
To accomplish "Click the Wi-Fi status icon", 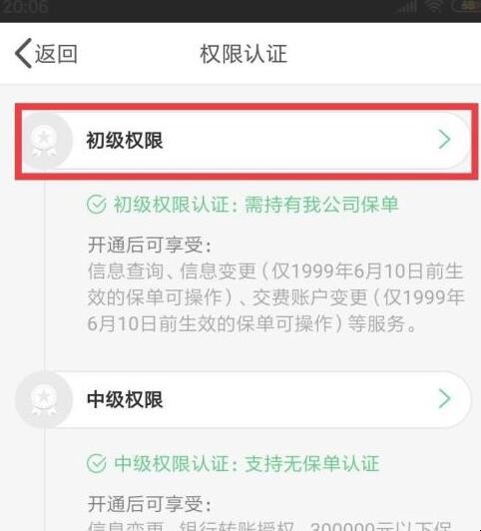I will tap(434, 6).
